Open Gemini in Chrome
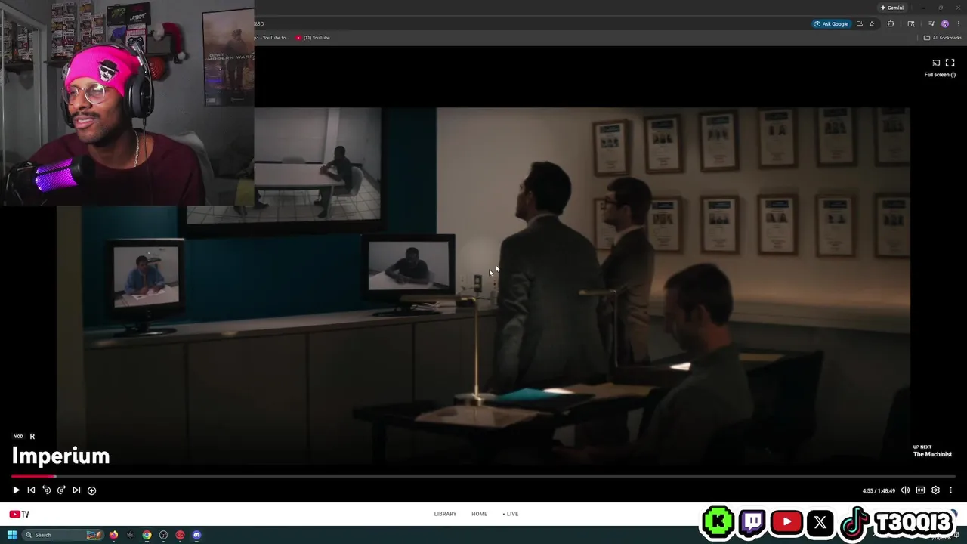Screen dimensions: 967x544 click(x=891, y=8)
